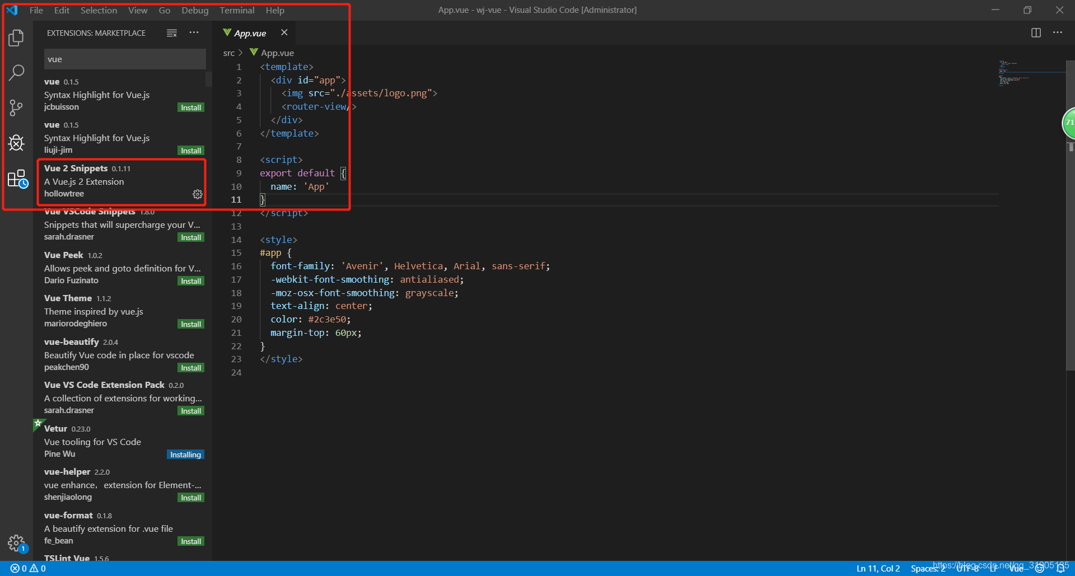Image resolution: width=1075 pixels, height=576 pixels.
Task: Open the Terminal menu
Action: (236, 10)
